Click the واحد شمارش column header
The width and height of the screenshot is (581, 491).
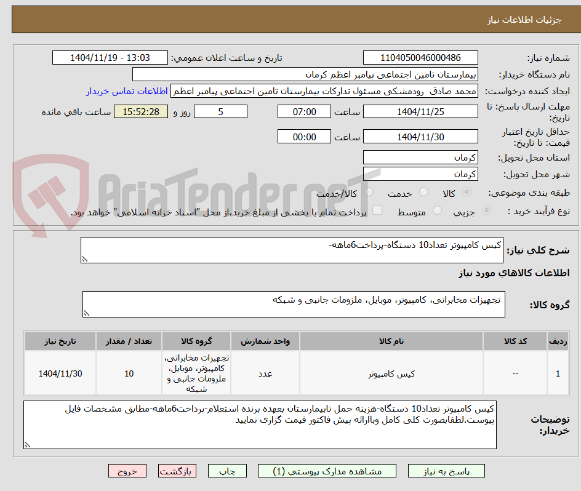click(x=265, y=341)
